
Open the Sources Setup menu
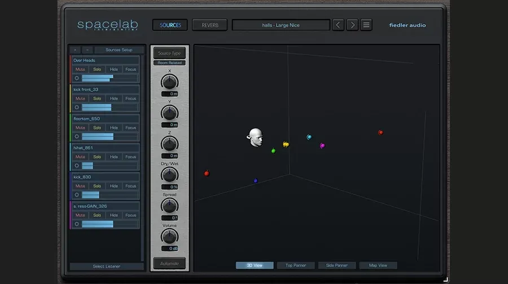[x=119, y=50]
